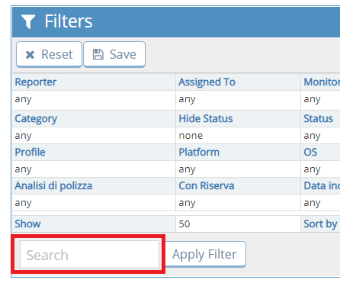Image resolution: width=340 pixels, height=283 pixels.
Task: Open the Analisi di polizza filter
Action: pyautogui.click(x=53, y=186)
